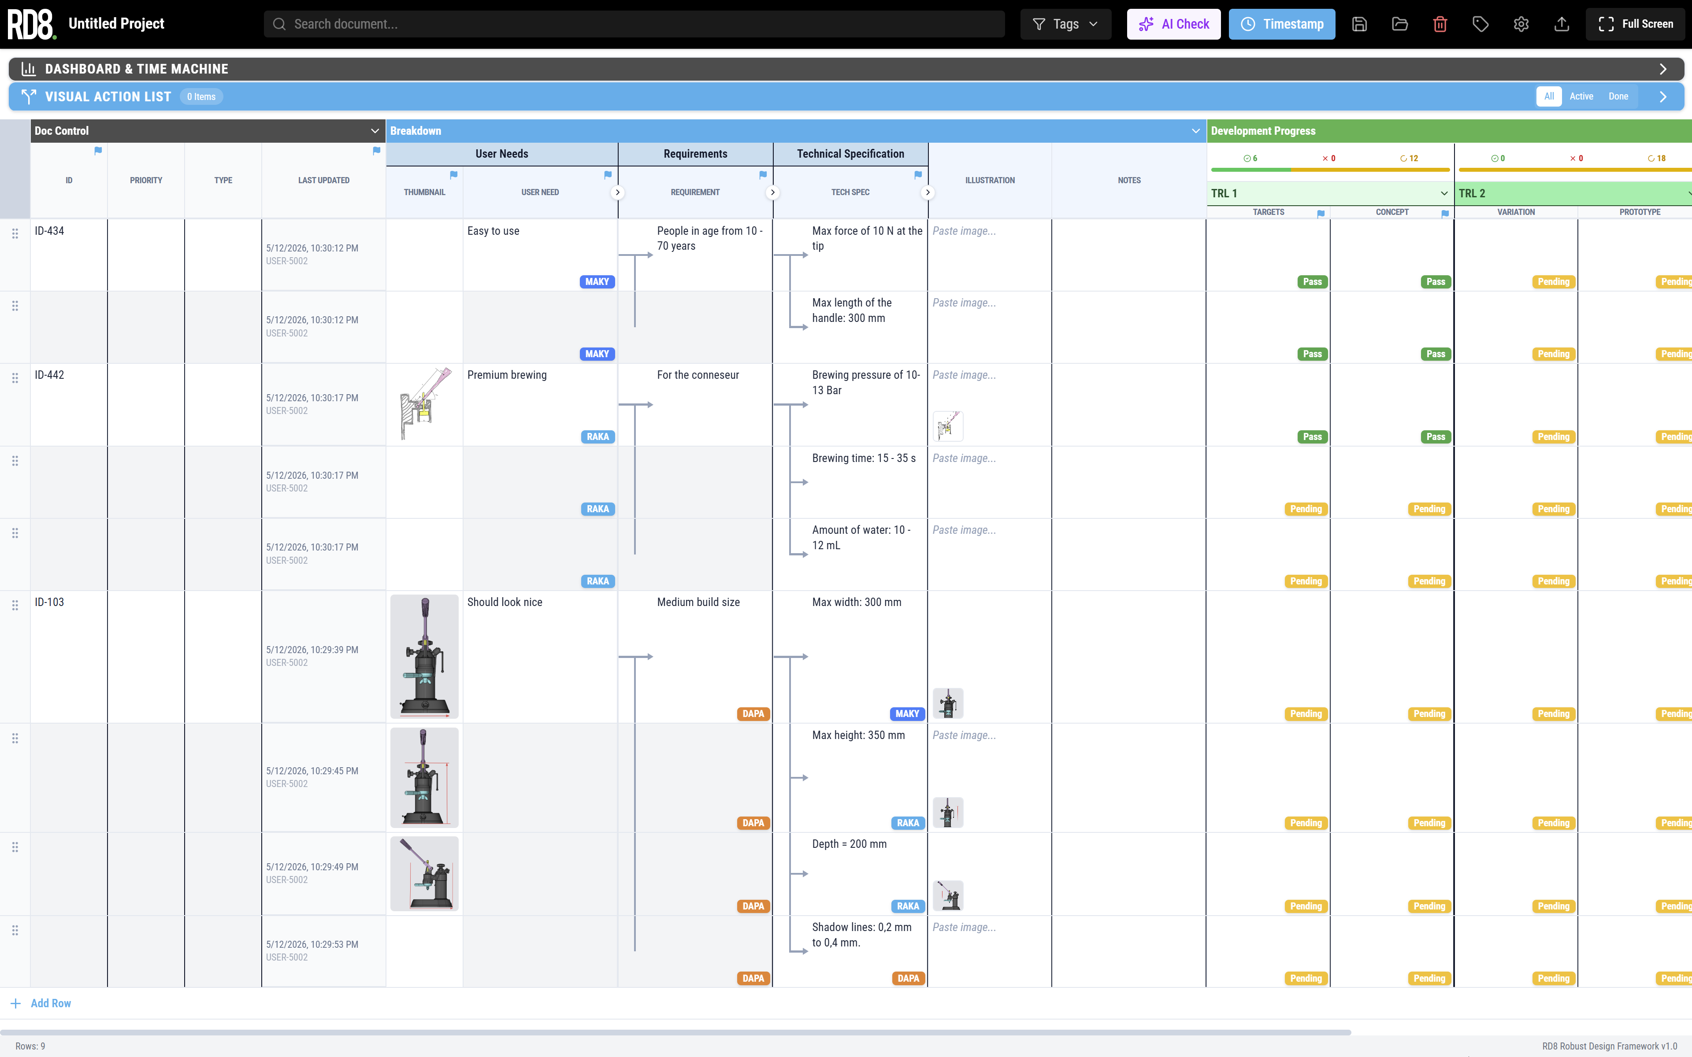This screenshot has width=1692, height=1057.
Task: Grab the drag handle for row ID-103
Action: click(15, 606)
